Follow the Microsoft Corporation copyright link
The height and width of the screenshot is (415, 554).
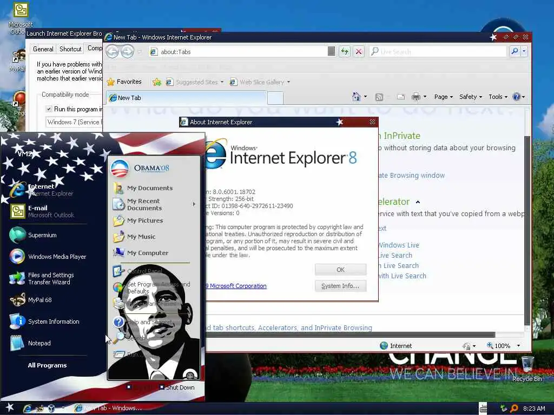coord(236,286)
